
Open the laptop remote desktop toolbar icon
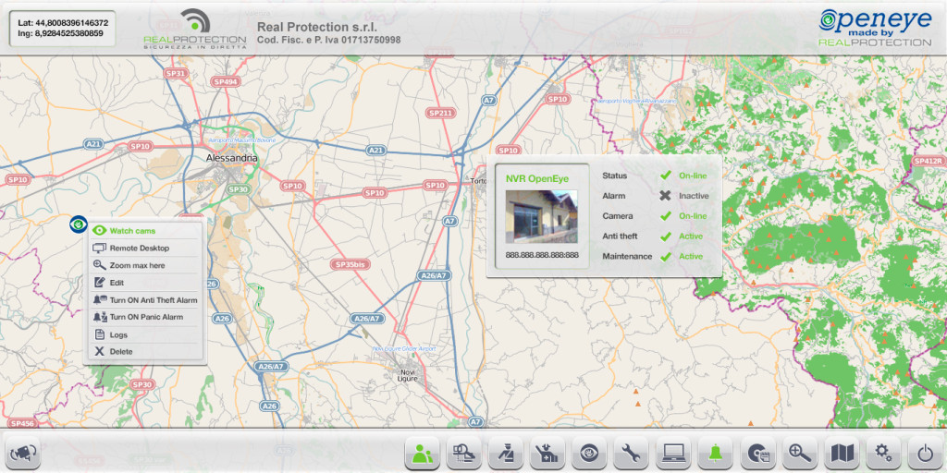(673, 453)
